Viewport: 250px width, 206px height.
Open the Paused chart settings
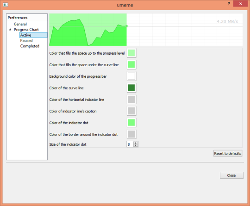tap(26, 40)
